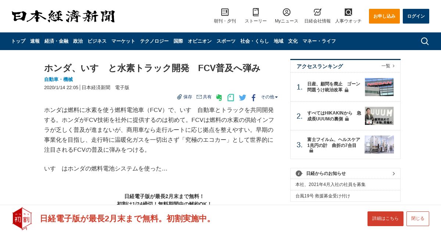Open the Myニュース profile icon
Image resolution: width=441 pixels, height=232 pixels.
click(287, 12)
